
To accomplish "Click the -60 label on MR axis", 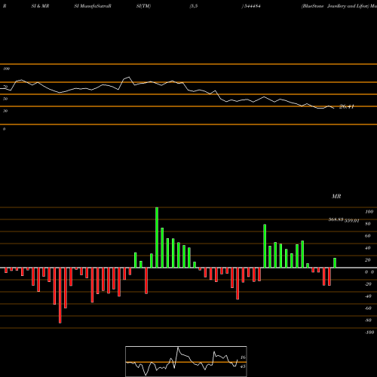I will pos(368,308).
